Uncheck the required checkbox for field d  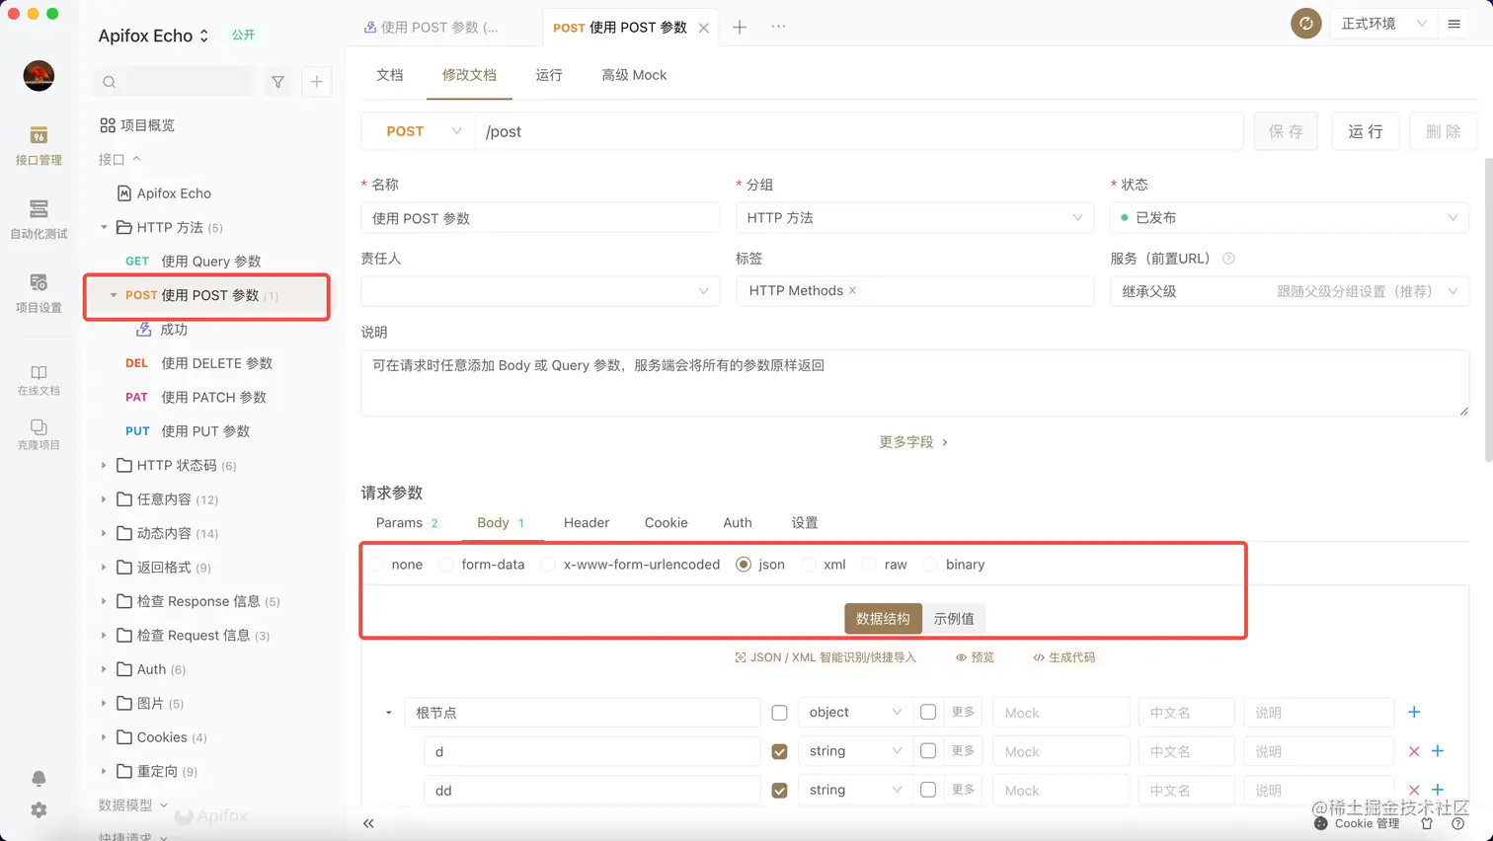(x=779, y=751)
